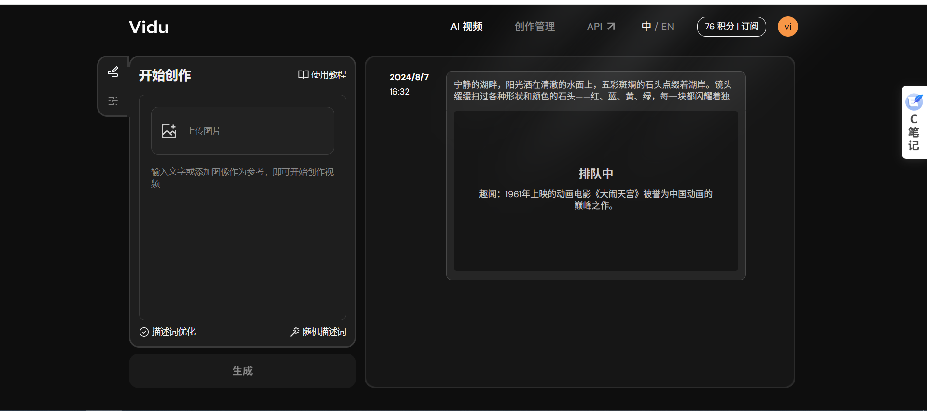The image size is (927, 411).
Task: Switch language to EN
Action: (x=667, y=27)
